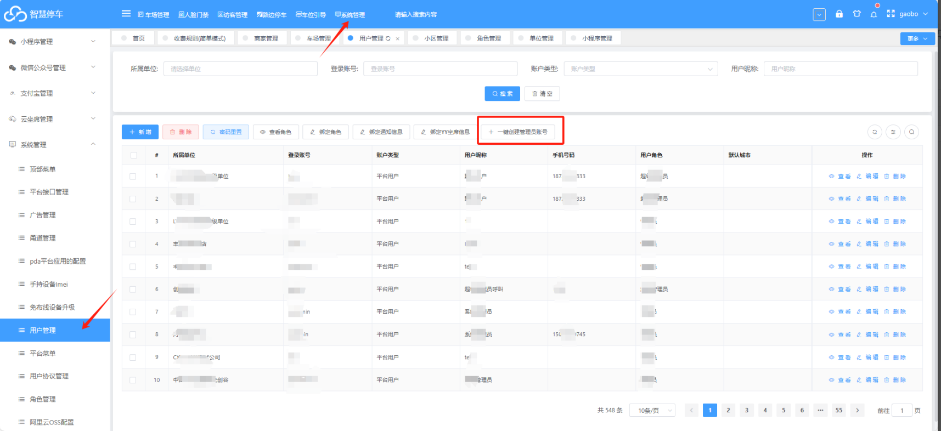Click the round search toggle icon

pyautogui.click(x=911, y=132)
